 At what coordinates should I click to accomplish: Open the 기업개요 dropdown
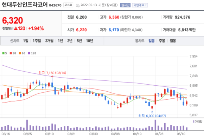(x=140, y=5)
